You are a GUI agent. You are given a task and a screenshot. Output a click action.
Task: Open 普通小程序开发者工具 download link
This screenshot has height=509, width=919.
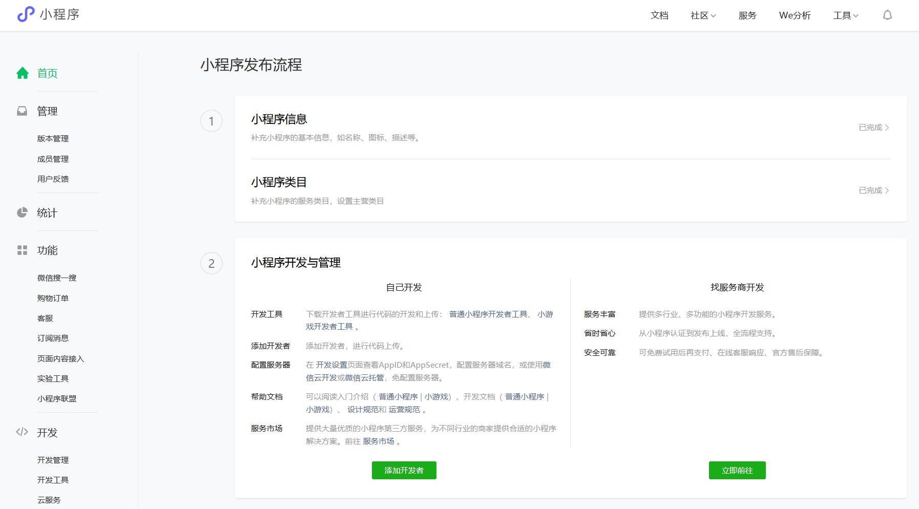click(x=488, y=314)
